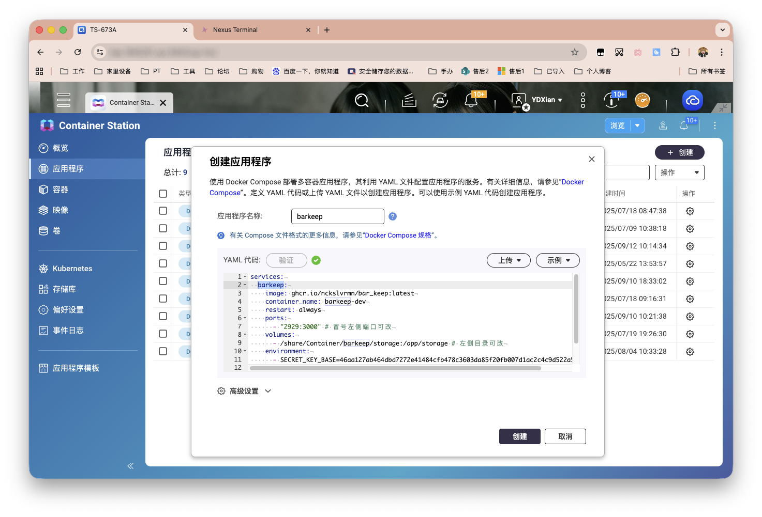Click the 验证 (Validate) button

pyautogui.click(x=287, y=260)
